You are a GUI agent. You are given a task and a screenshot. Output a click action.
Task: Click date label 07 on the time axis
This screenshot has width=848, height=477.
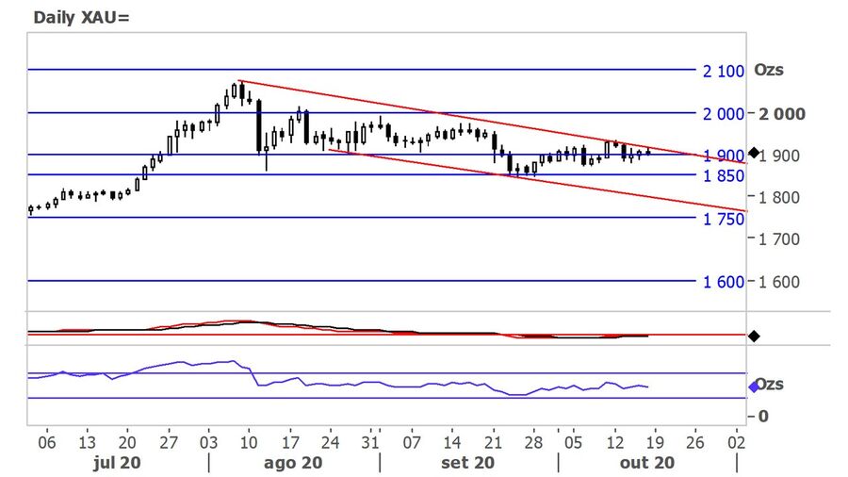pos(412,442)
